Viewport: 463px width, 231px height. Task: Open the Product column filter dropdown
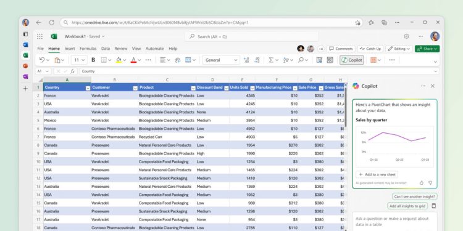193,88
